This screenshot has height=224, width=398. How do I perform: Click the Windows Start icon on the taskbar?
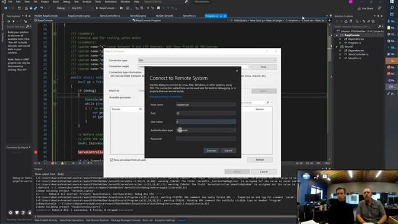click(x=392, y=1)
